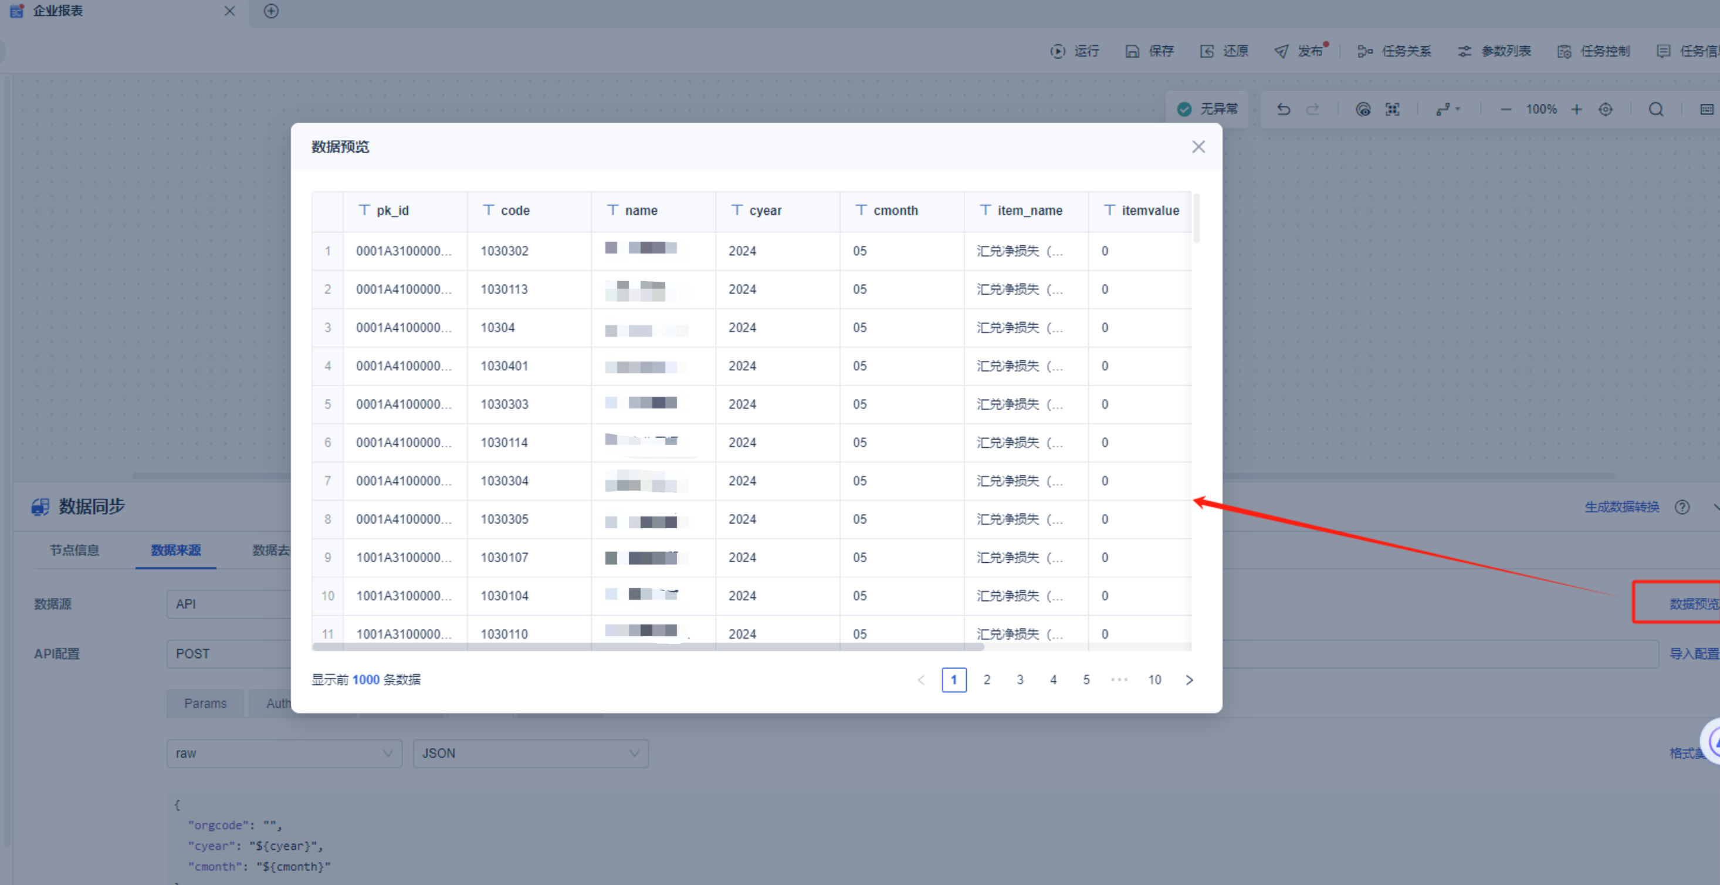Select the Params tab

pos(205,703)
